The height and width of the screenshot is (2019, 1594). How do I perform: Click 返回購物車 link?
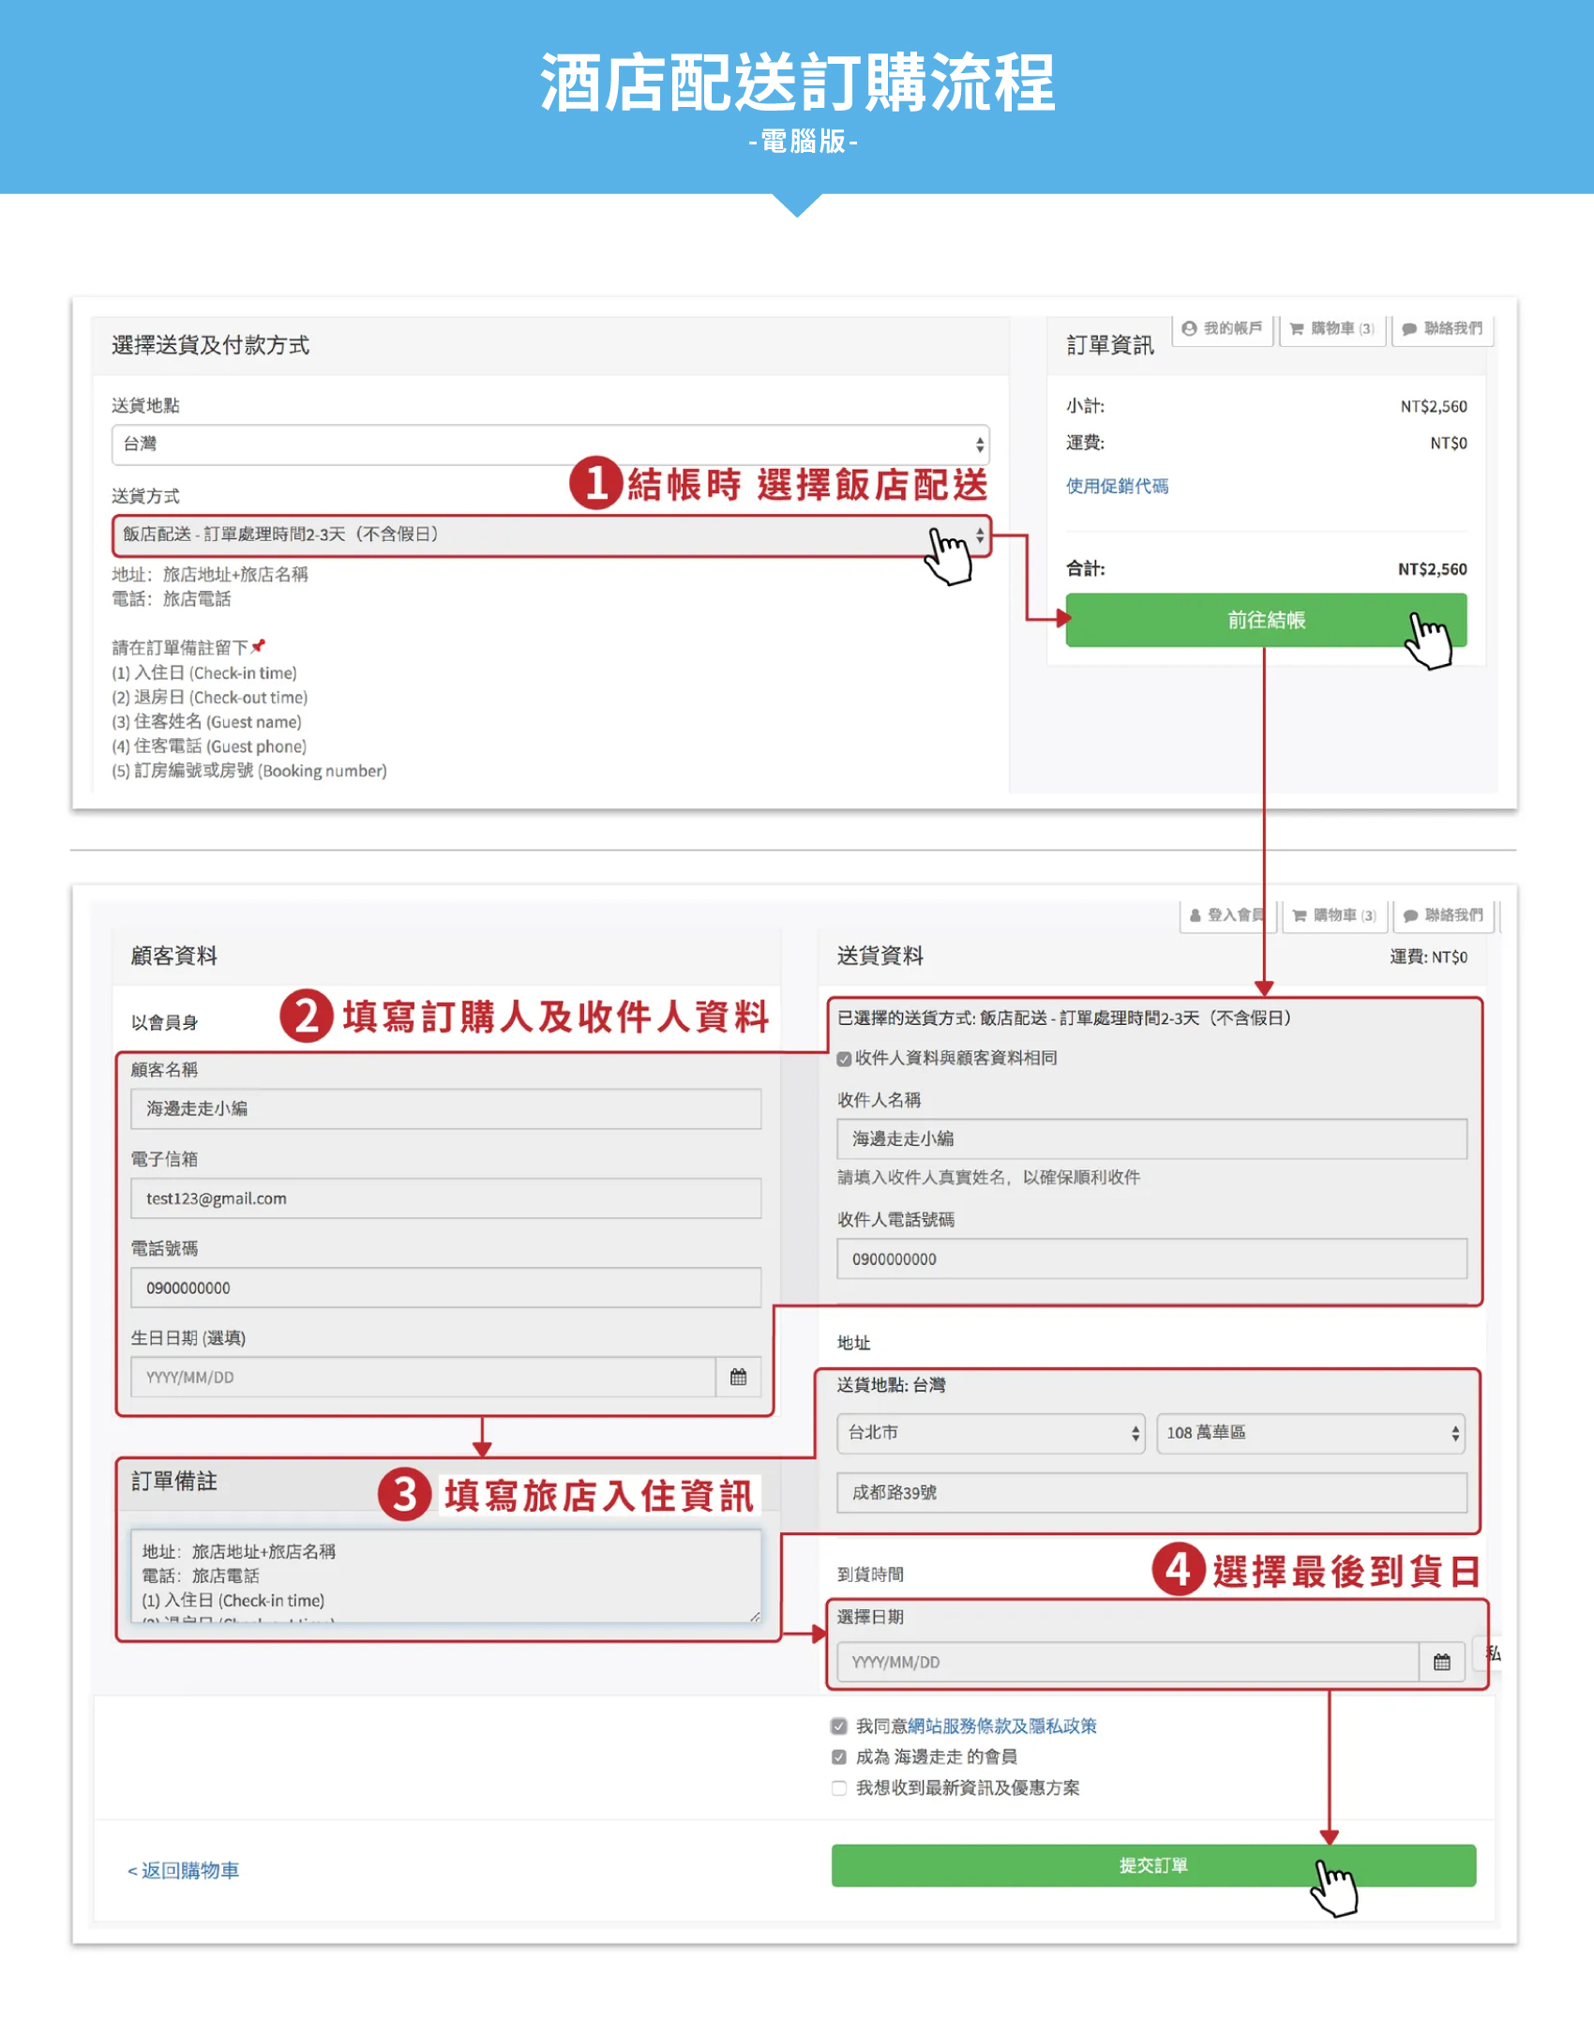pos(184,1871)
